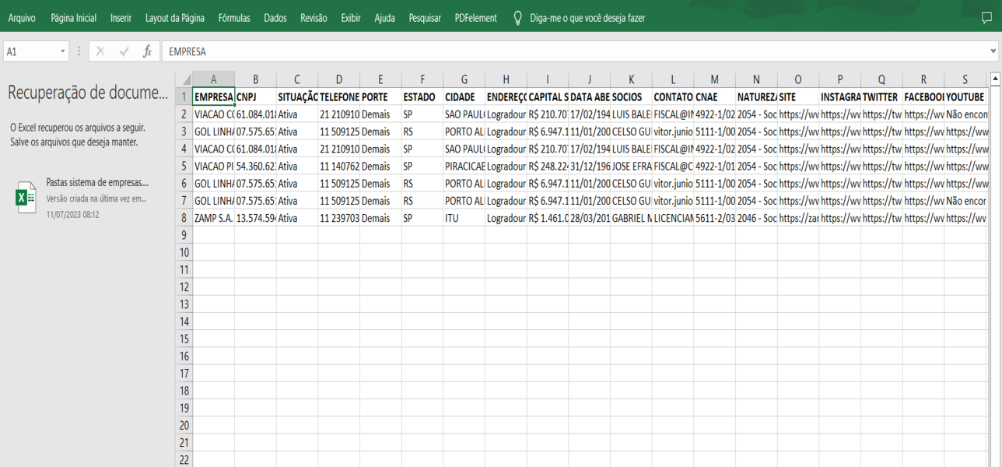Click the ESTADO header cell
The width and height of the screenshot is (1002, 467).
tap(422, 97)
